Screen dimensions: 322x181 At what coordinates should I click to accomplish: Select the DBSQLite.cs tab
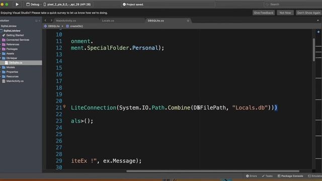[x=156, y=21]
